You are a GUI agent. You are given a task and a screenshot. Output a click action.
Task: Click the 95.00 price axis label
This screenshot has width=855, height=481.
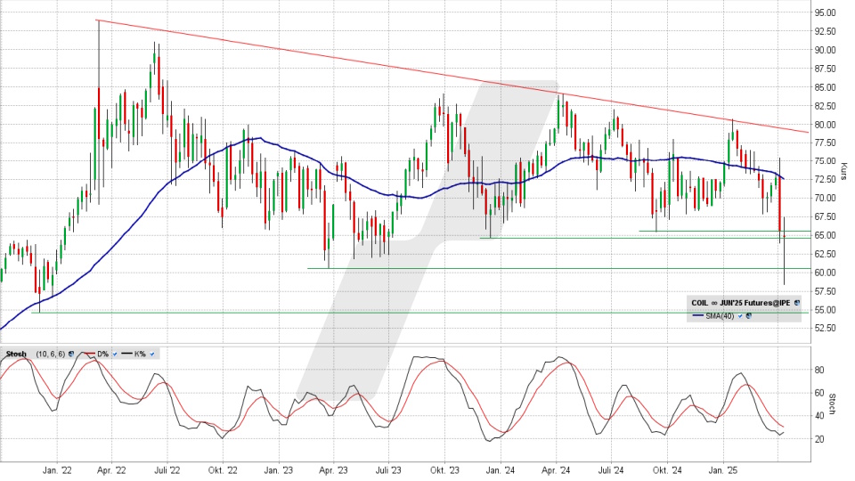825,12
